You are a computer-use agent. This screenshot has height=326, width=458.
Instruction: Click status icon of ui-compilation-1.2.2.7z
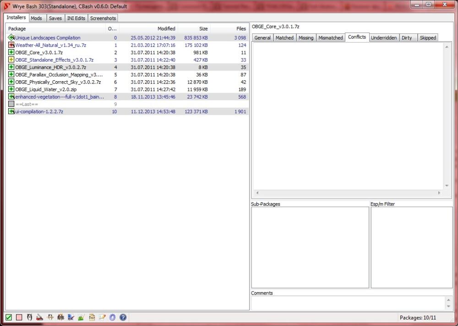[x=11, y=111]
